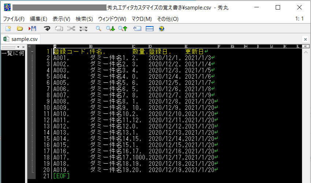Click the cell A001
Image resolution: width=311 pixels, height=183 pixels.
coord(60,58)
